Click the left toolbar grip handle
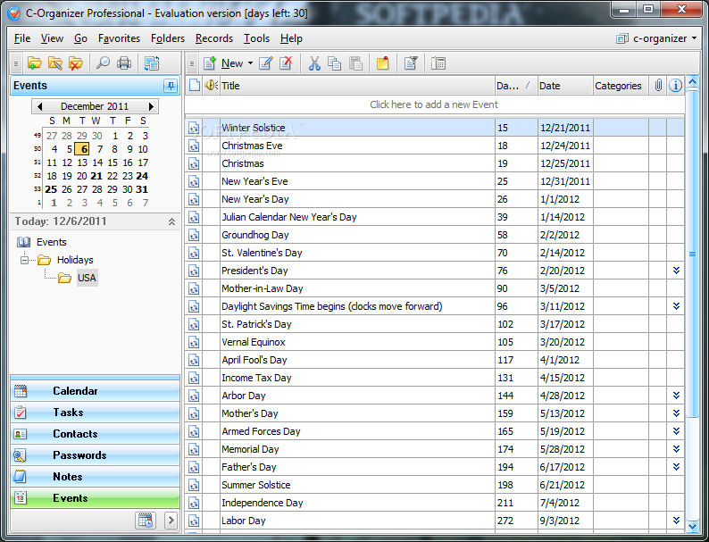Screen dimensions: 709x542 pyautogui.click(x=16, y=63)
